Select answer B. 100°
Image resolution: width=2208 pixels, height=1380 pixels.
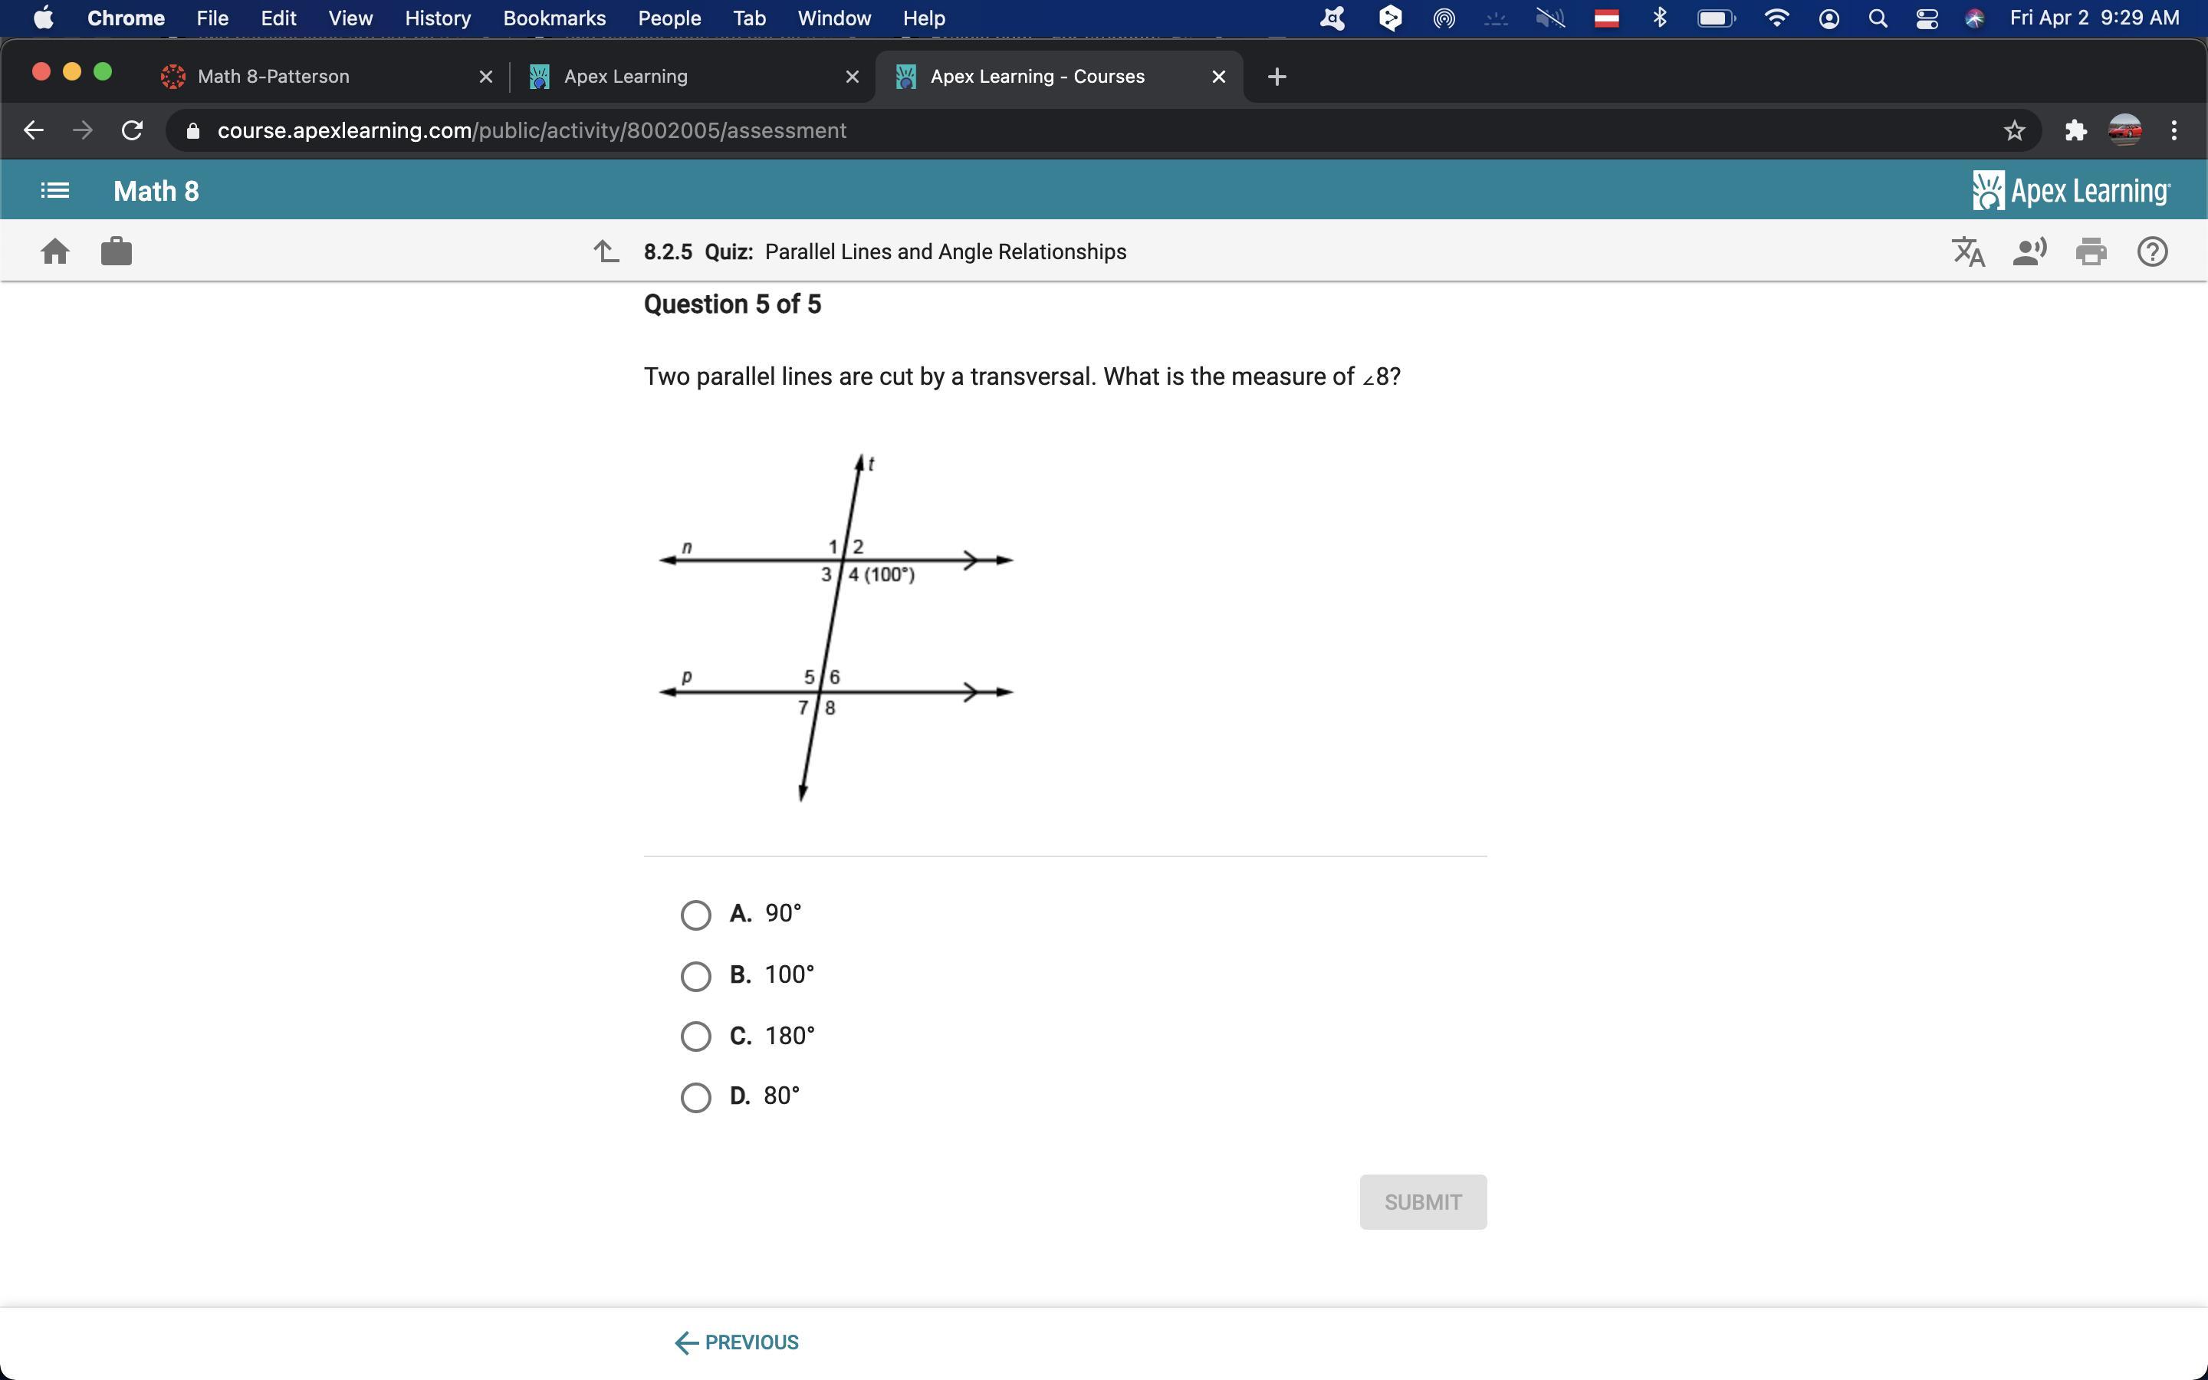696,976
